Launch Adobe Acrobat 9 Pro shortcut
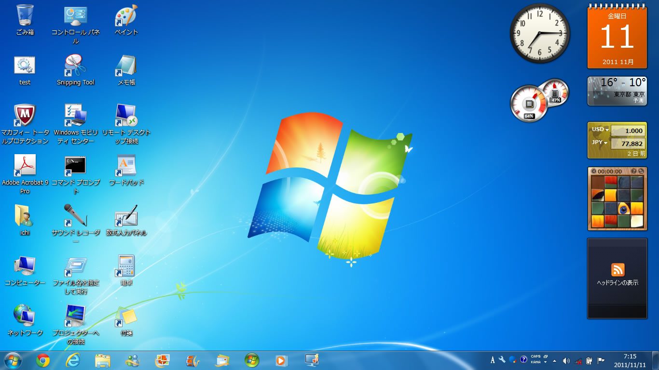 (25, 167)
